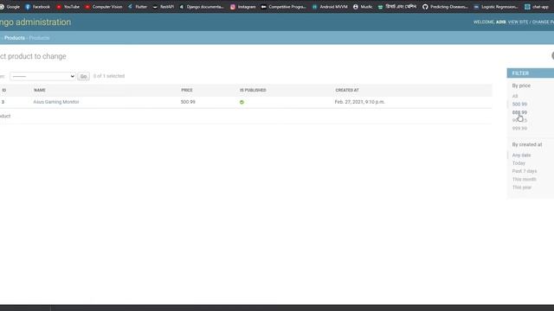
Task: Click the View Site link
Action: coord(518,22)
